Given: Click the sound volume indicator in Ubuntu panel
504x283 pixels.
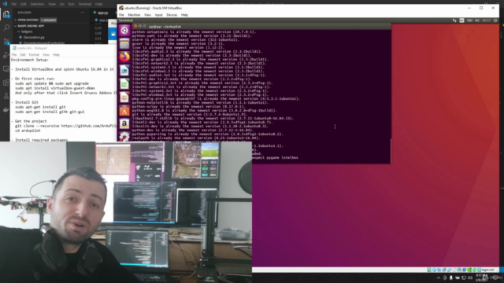Looking at the screenshot, I should [x=477, y=20].
